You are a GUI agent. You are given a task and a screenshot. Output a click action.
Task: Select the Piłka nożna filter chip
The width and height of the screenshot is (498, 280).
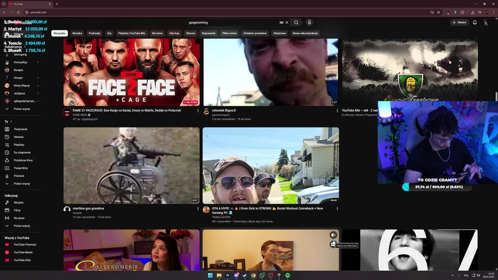230,33
